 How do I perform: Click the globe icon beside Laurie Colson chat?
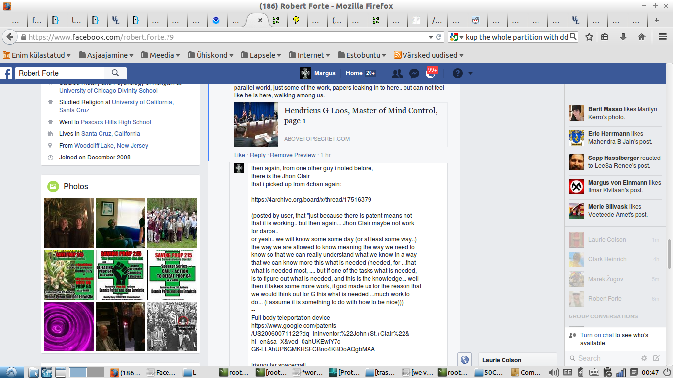[464, 360]
